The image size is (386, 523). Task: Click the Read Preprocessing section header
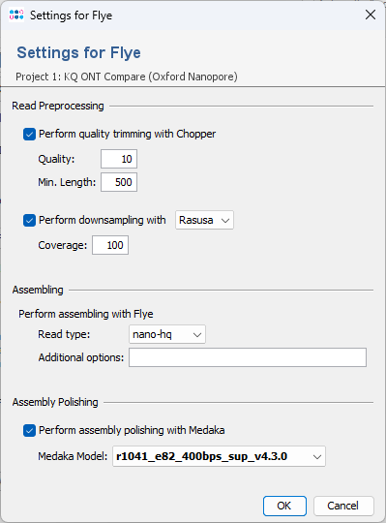(58, 106)
